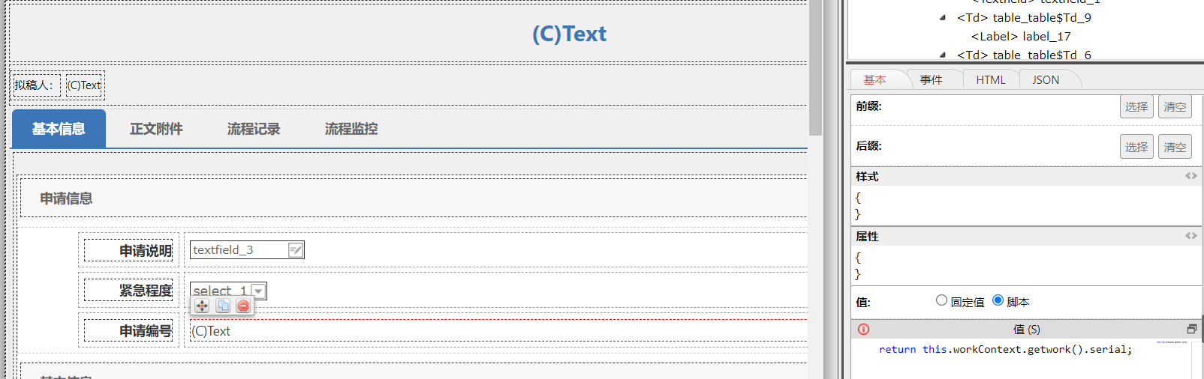This screenshot has height=379, width=1204.
Task: Click 选择 button for 前缀
Action: pos(1136,107)
